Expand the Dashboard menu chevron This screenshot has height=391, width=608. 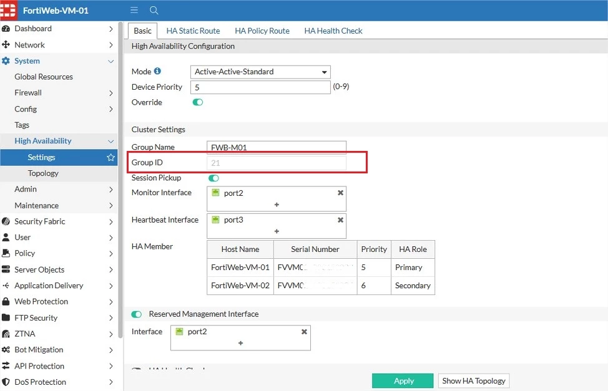(111, 29)
